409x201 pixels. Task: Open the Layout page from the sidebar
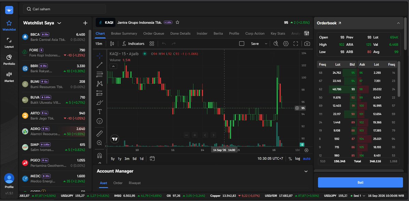9,43
